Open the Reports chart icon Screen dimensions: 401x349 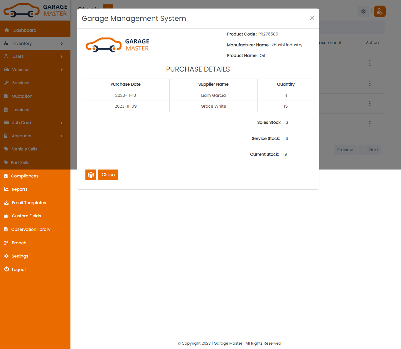6,189
